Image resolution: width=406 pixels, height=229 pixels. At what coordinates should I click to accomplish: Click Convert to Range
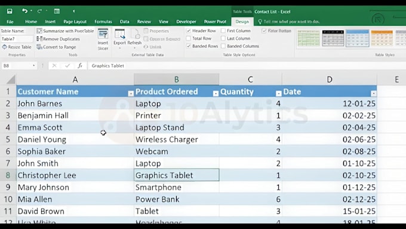pos(57,47)
